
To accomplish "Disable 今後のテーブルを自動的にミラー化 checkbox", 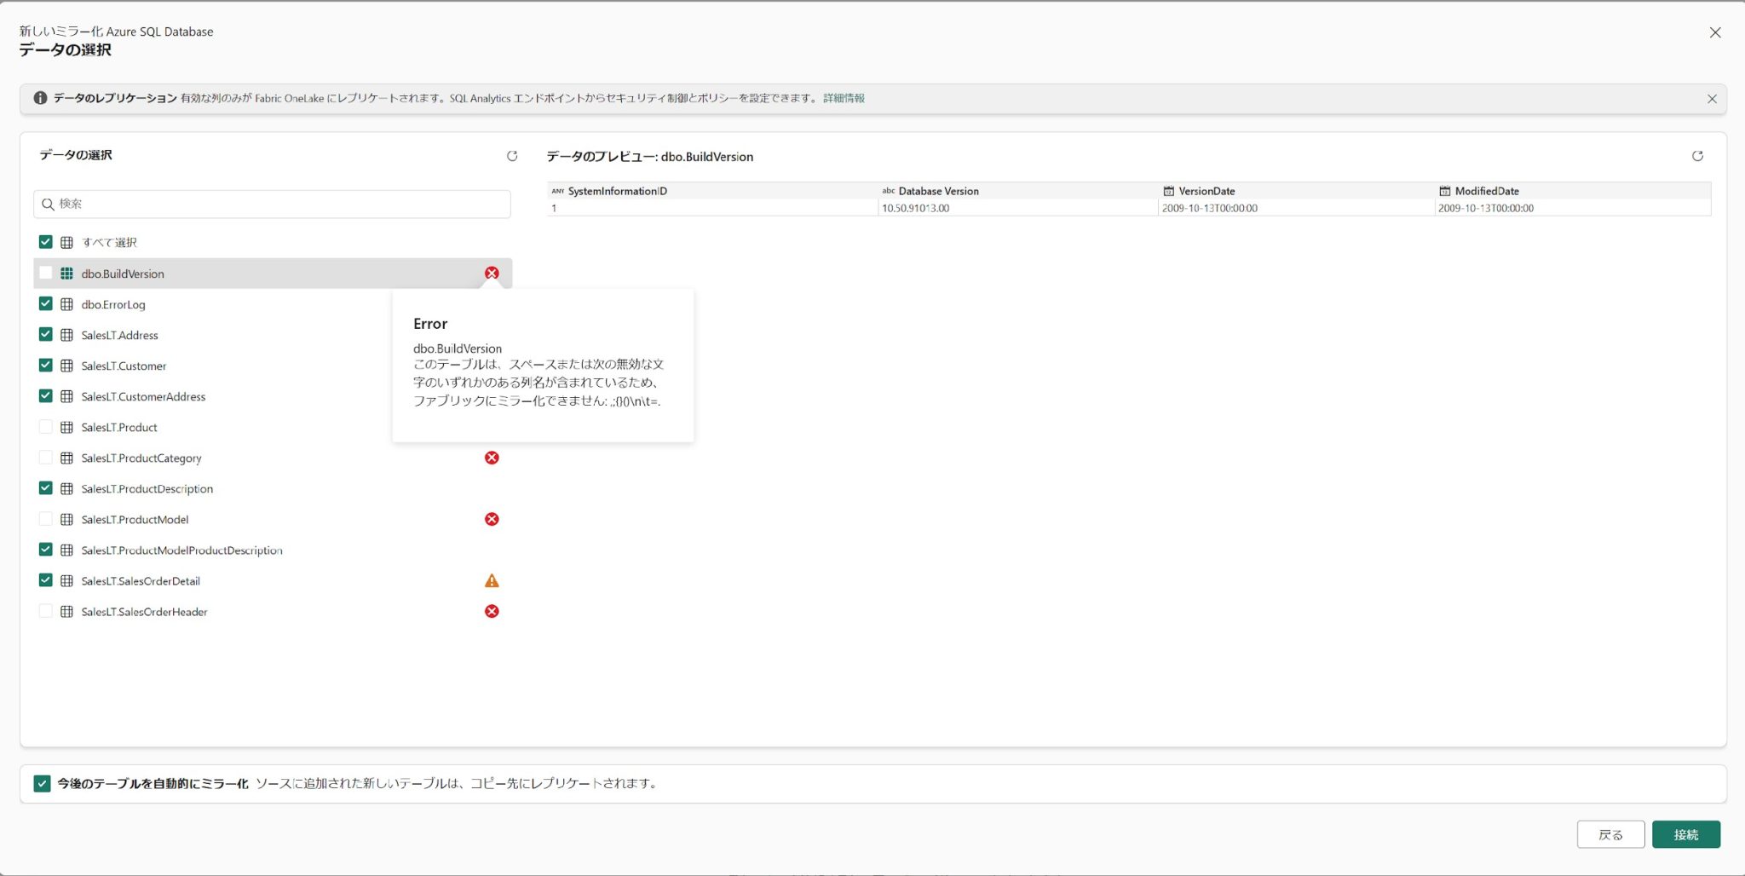I will pyautogui.click(x=42, y=784).
